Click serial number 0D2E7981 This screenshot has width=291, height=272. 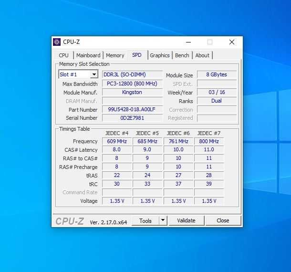[x=132, y=118]
